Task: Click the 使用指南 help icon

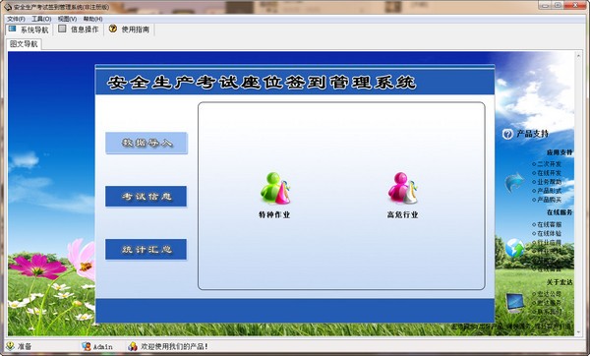Action: 112,29
